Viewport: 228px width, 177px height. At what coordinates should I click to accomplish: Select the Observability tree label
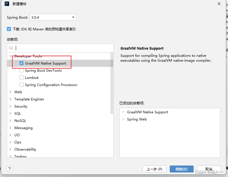click(25, 149)
